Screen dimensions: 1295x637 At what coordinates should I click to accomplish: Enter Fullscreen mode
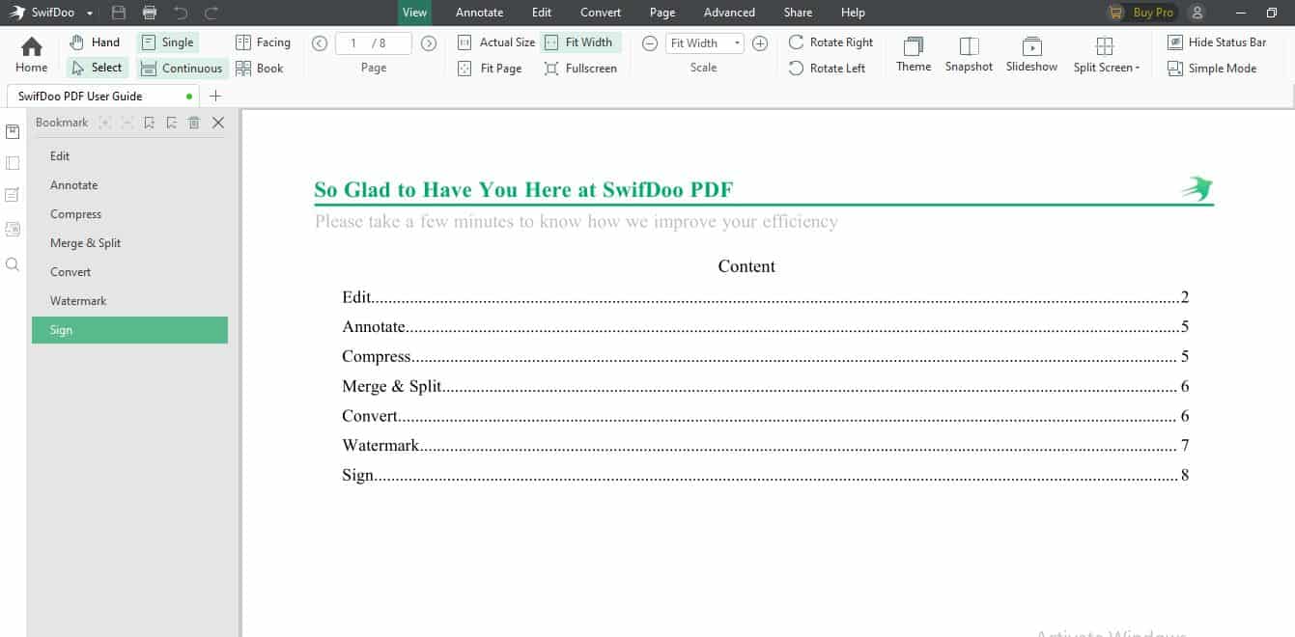coord(580,69)
